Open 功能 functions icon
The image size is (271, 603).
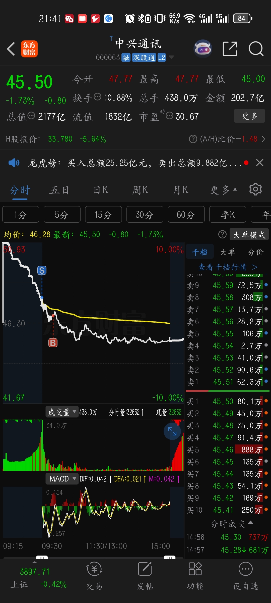pos(195,576)
